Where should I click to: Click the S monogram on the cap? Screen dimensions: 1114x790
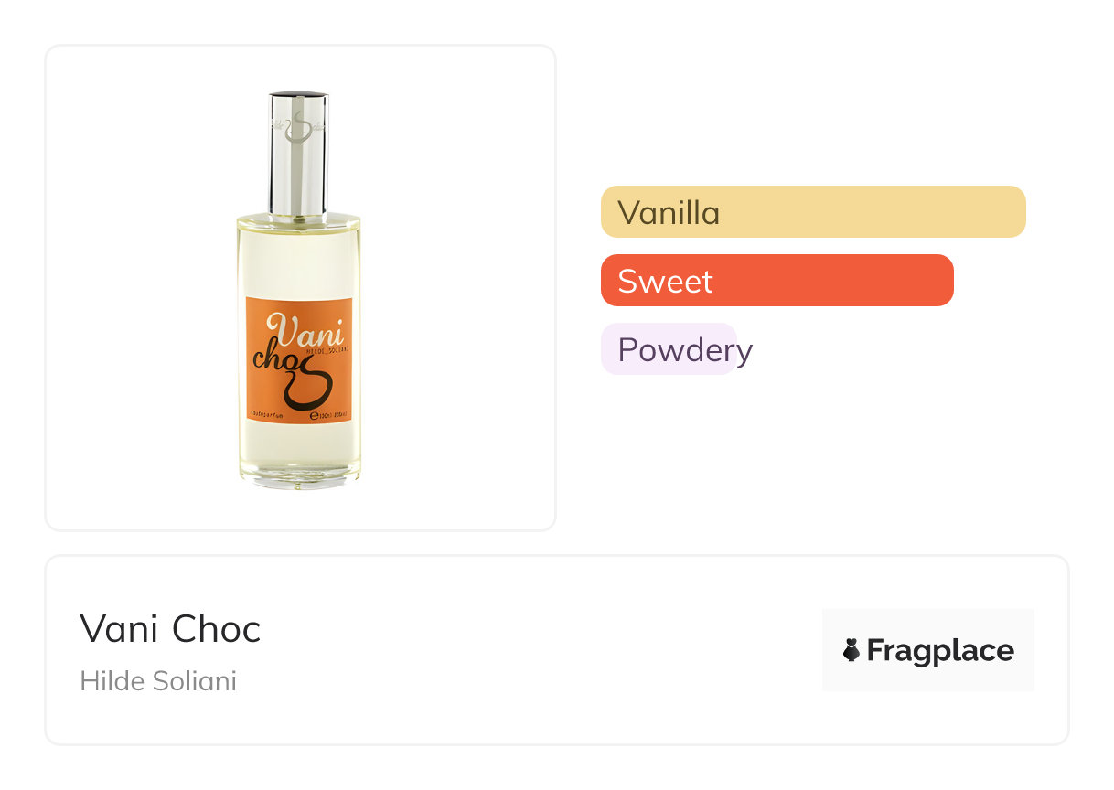[x=295, y=123]
